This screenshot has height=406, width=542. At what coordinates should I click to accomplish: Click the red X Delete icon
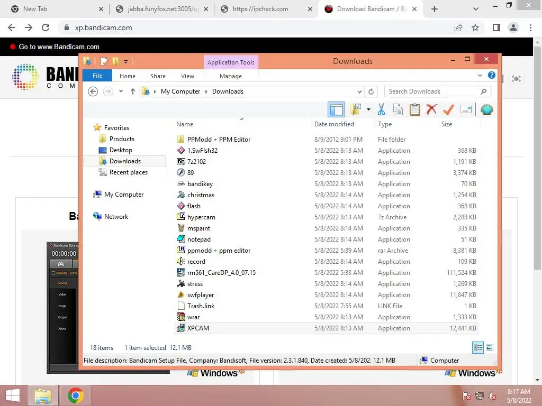[431, 110]
